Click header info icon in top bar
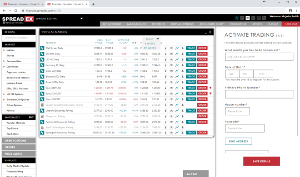The width and height of the screenshot is (300, 177). tap(242, 18)
